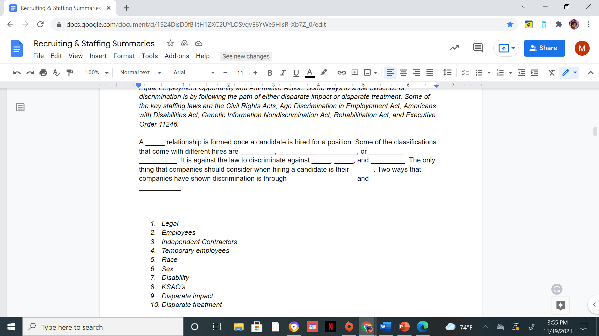Click the font size field
The width and height of the screenshot is (599, 336).
[x=240, y=72]
